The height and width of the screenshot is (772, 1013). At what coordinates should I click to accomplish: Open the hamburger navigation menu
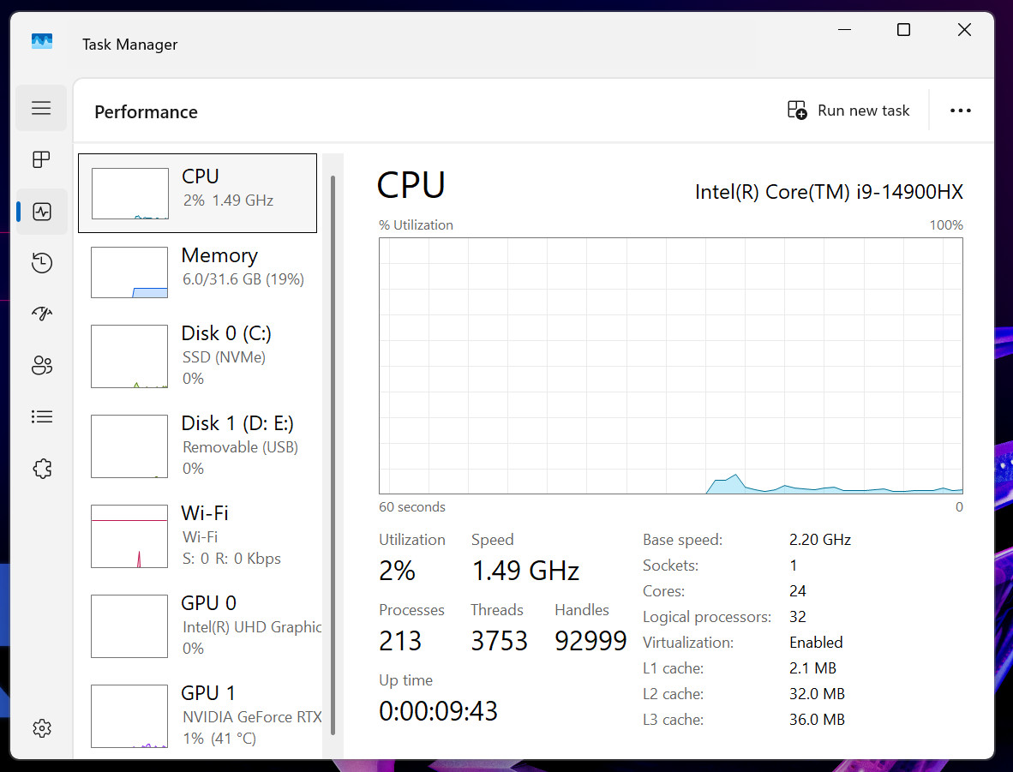click(x=41, y=108)
